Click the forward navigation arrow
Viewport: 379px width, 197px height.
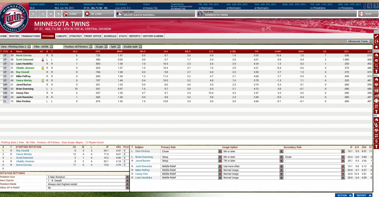(44, 14)
